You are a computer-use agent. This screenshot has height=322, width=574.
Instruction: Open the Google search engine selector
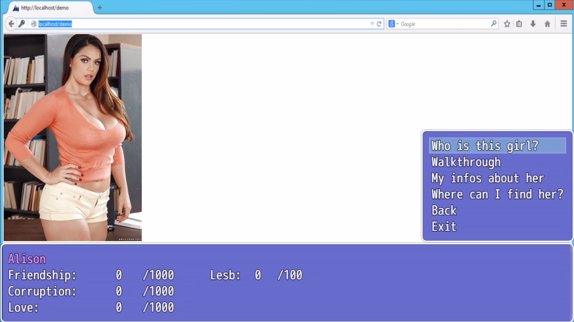click(x=393, y=24)
